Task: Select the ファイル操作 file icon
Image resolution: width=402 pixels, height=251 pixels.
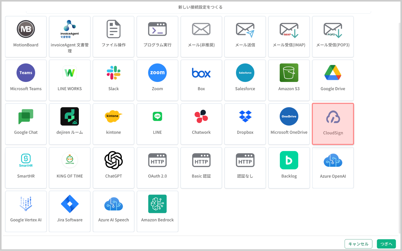Action: 114,29
